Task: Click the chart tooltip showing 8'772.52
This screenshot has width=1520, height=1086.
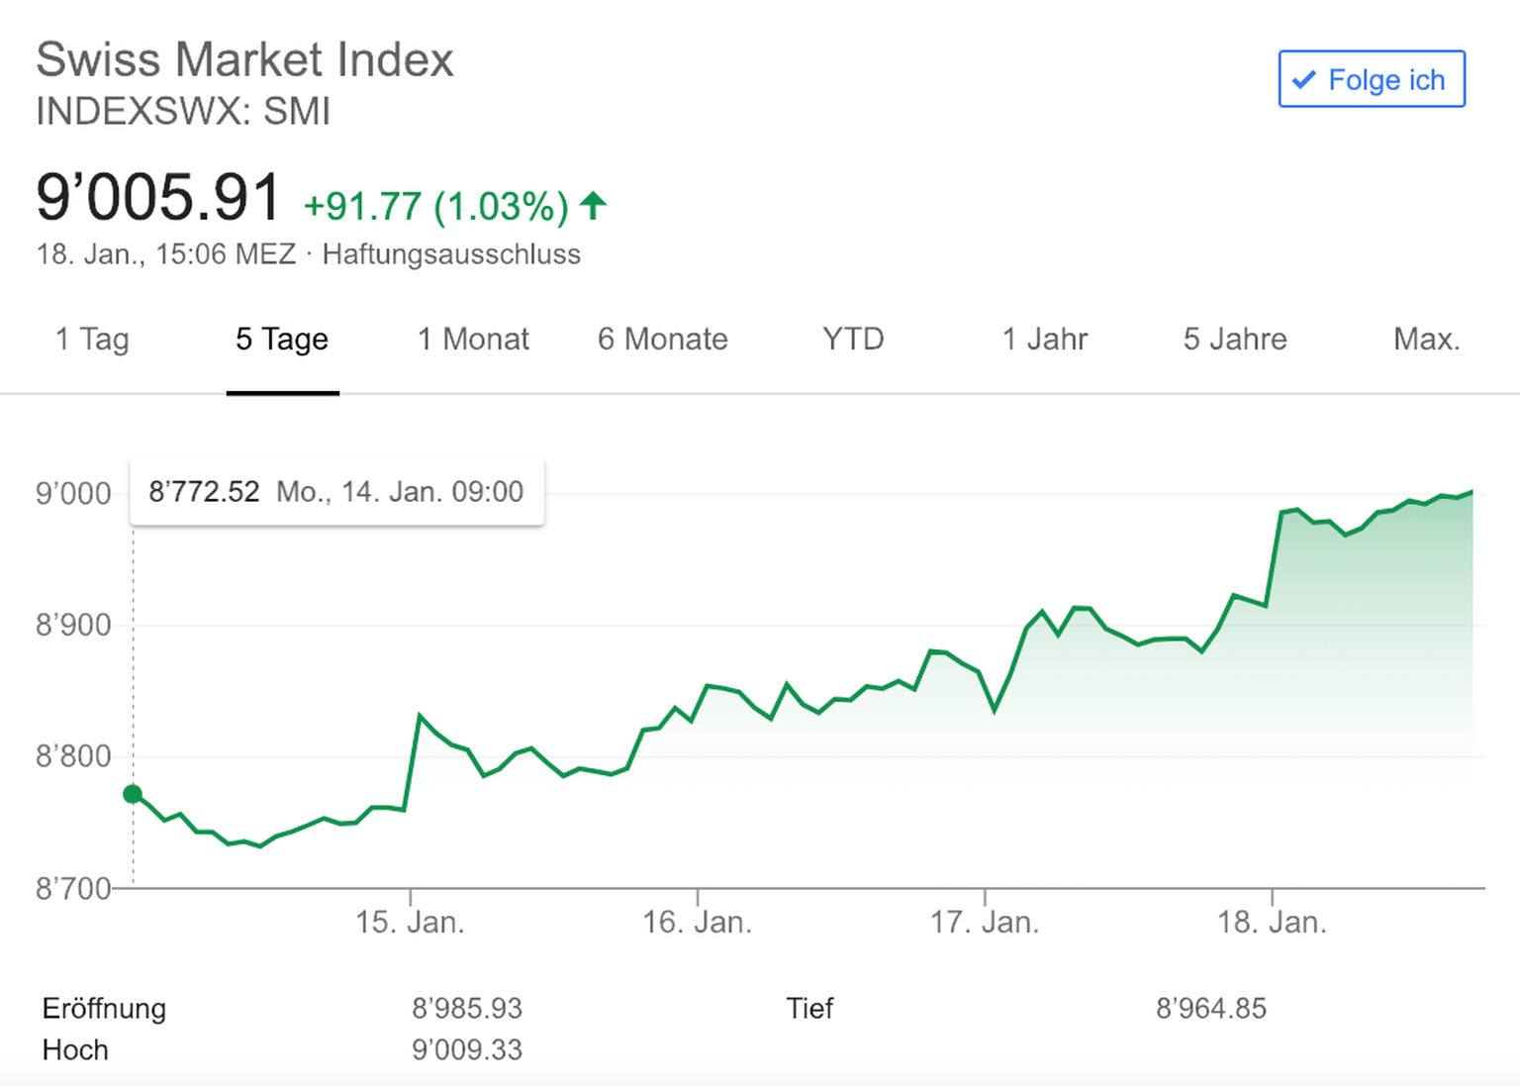Action: tap(336, 492)
